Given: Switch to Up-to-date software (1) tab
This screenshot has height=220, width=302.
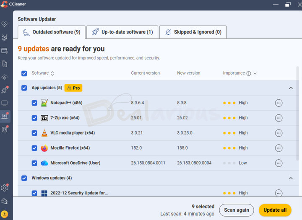Looking at the screenshot, I should pyautogui.click(x=122, y=32).
